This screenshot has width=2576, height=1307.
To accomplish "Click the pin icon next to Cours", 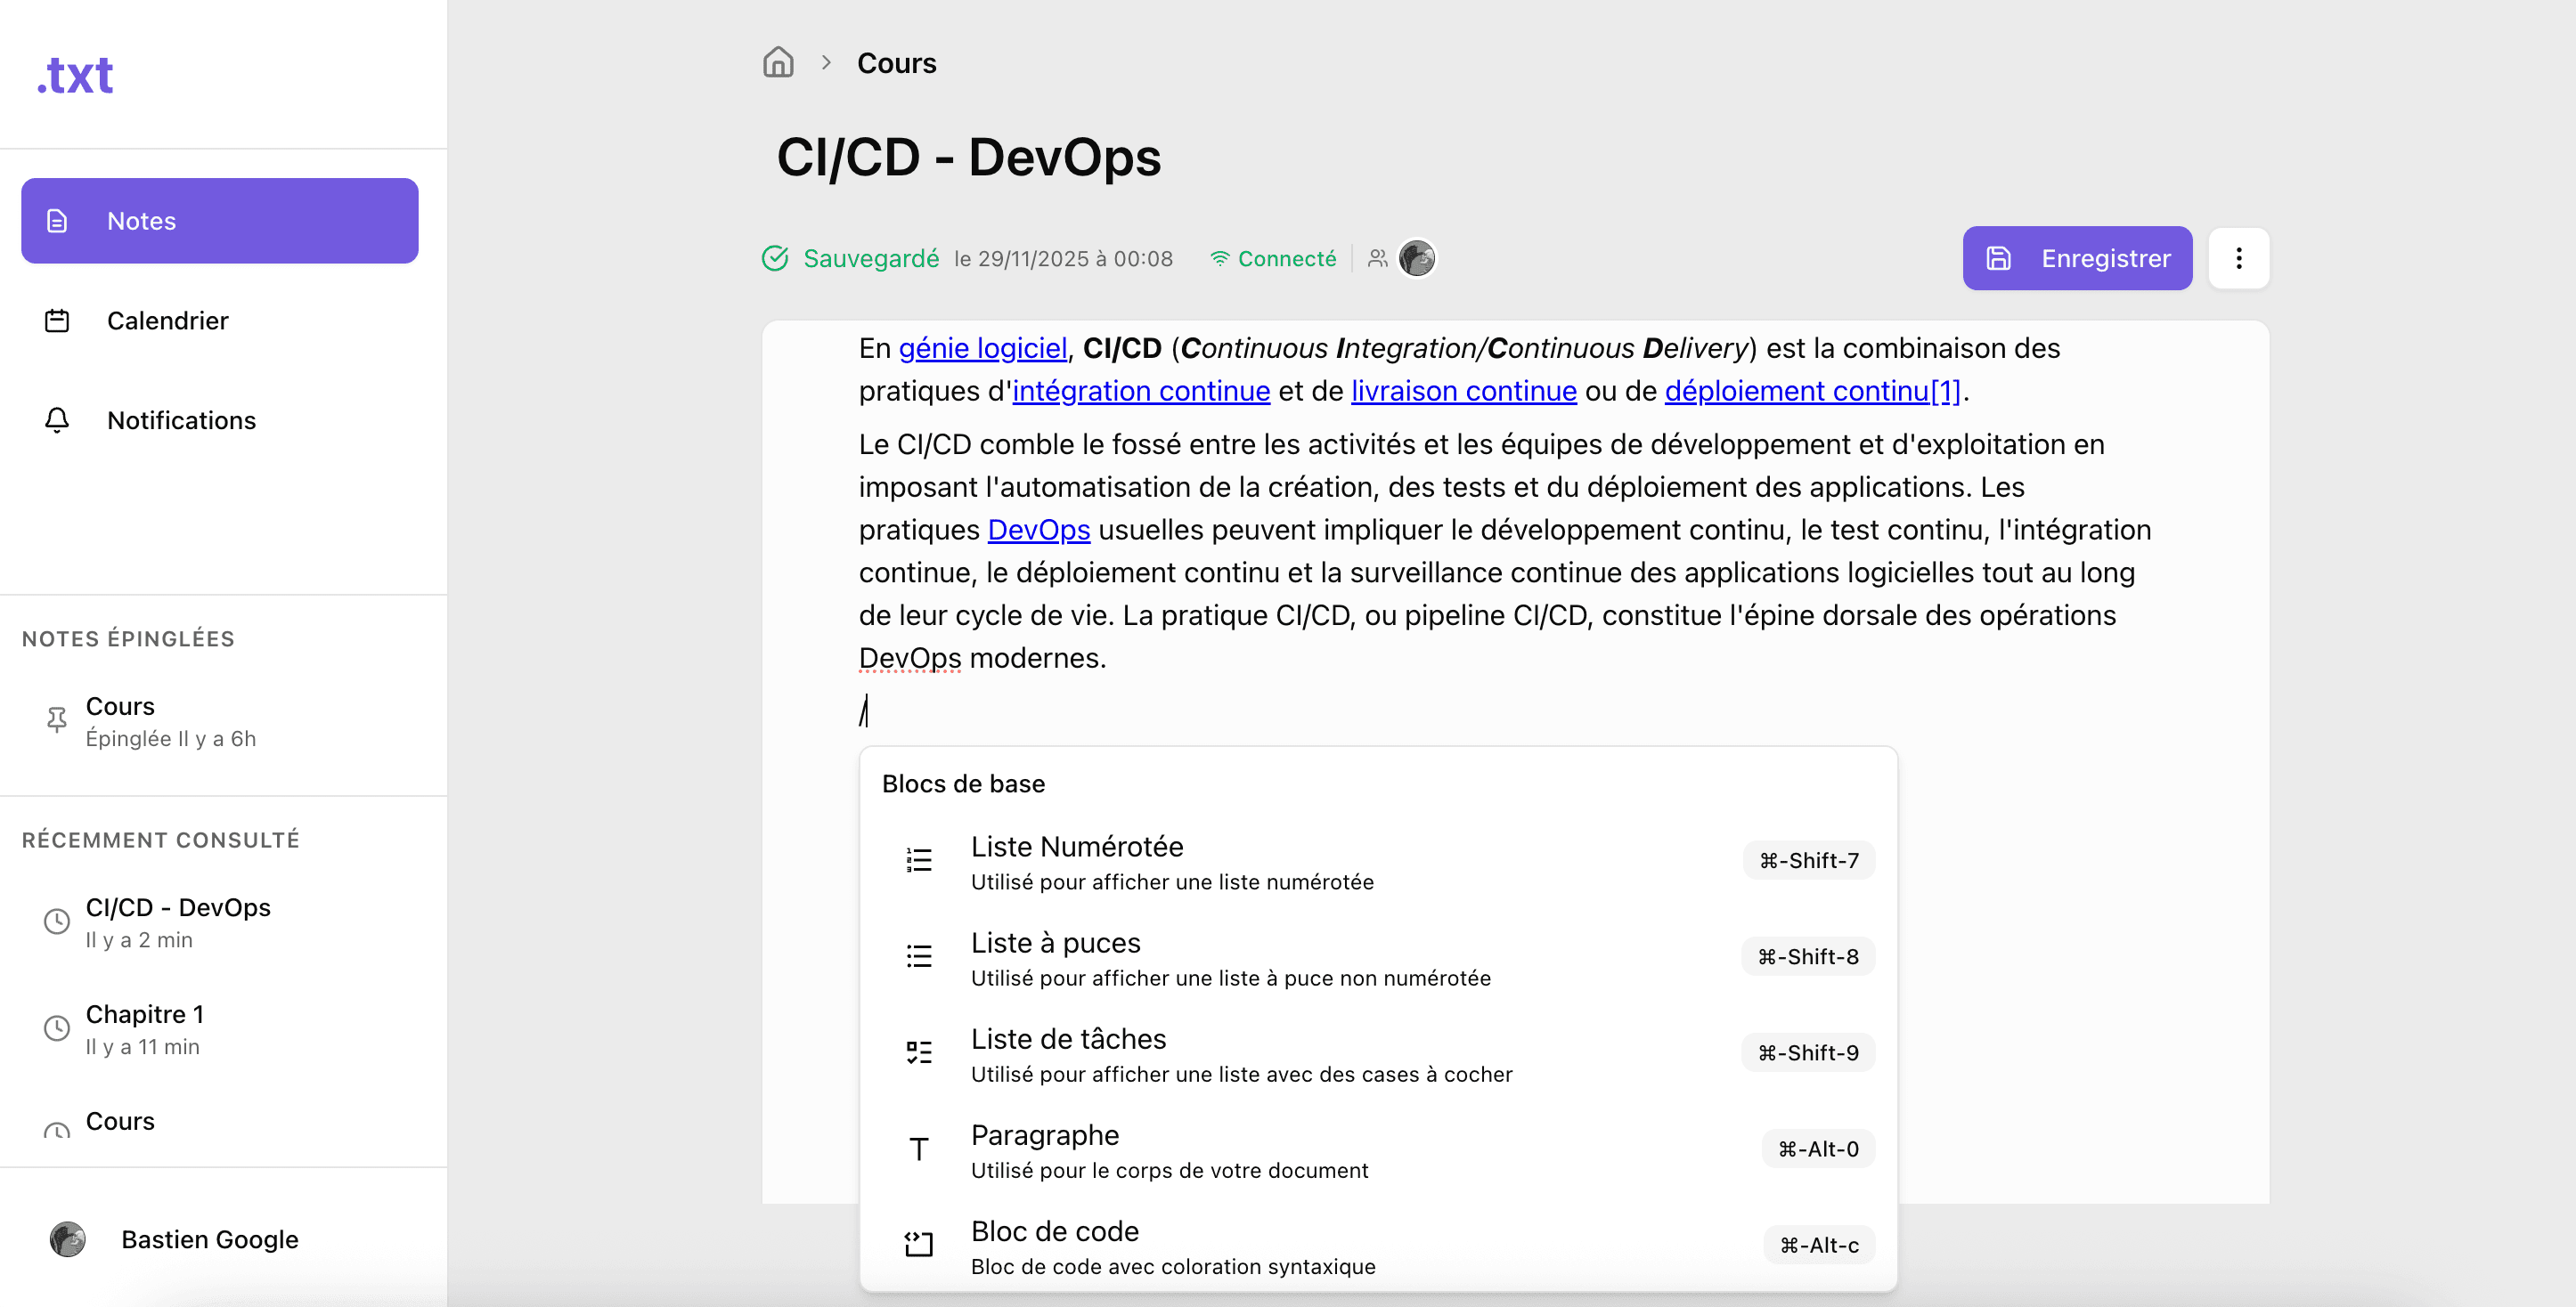I will click(x=56, y=720).
